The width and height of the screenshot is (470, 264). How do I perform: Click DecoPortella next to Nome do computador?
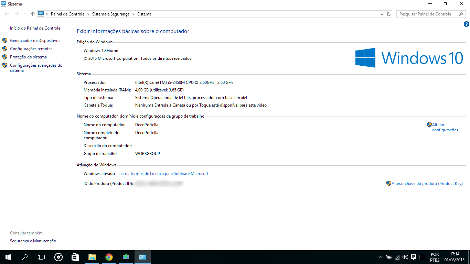tap(147, 125)
